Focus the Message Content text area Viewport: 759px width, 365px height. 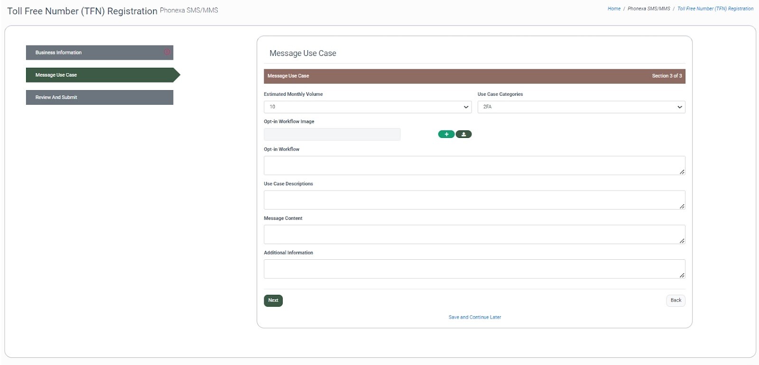474,235
